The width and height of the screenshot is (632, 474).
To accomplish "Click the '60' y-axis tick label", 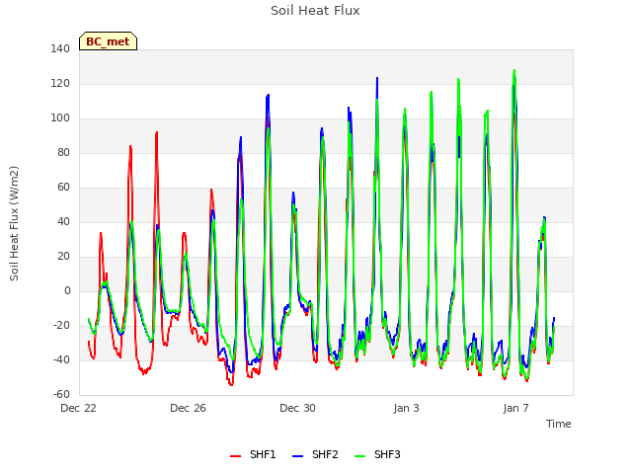I will pos(63,187).
